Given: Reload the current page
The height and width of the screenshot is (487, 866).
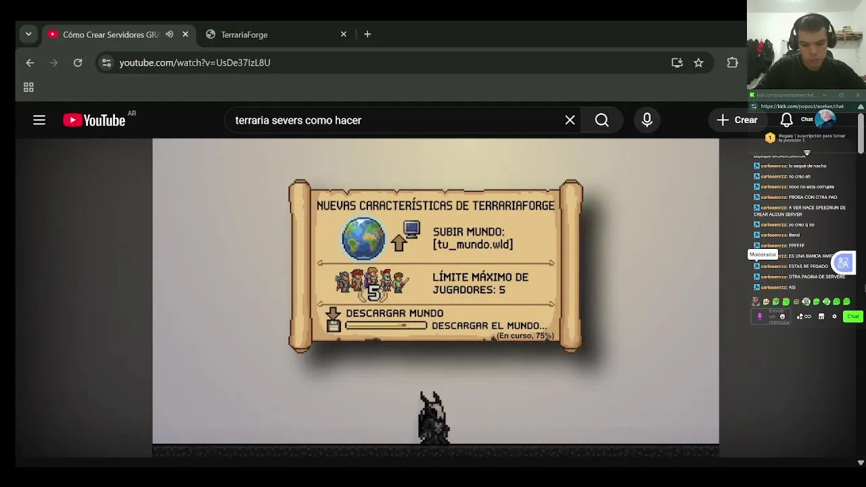Looking at the screenshot, I should point(78,62).
